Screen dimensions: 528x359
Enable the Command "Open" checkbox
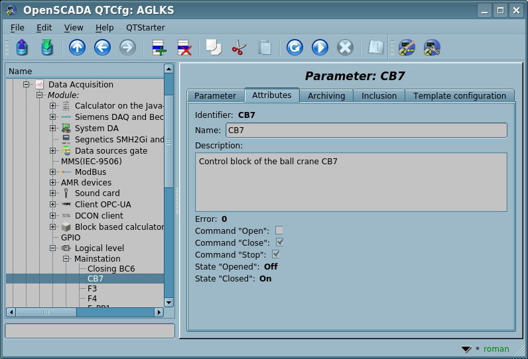tap(279, 231)
